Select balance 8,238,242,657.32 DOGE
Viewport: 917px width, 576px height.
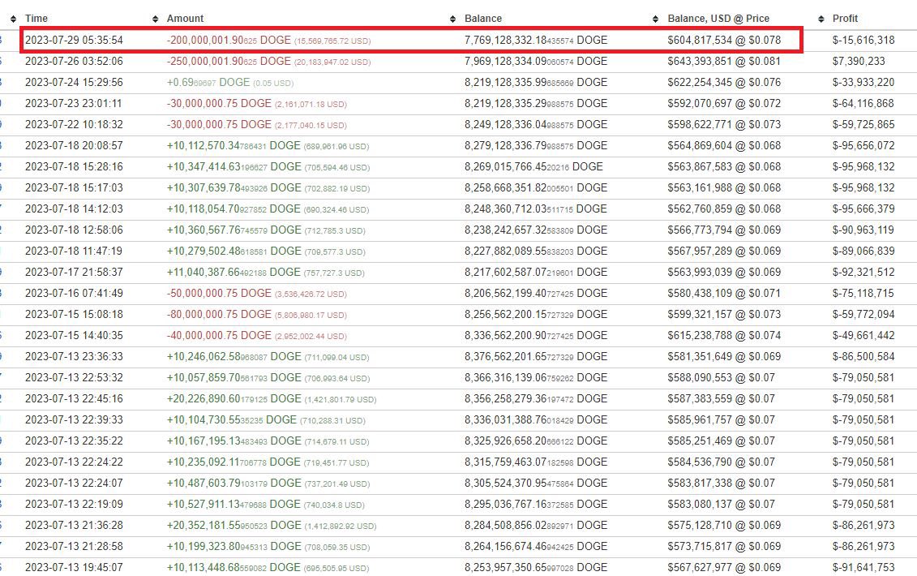point(536,230)
